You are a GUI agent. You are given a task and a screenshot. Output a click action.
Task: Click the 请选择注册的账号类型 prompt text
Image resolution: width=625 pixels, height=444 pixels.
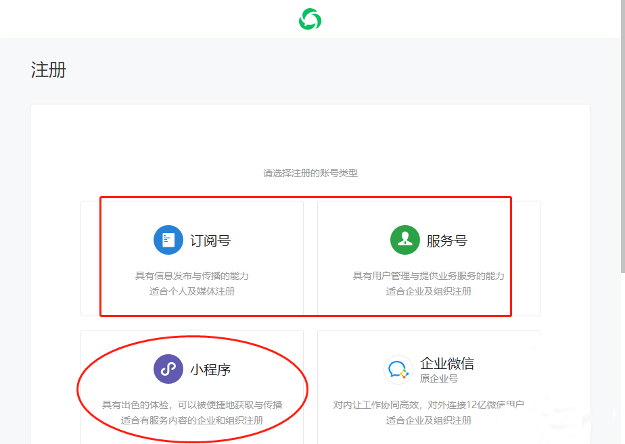click(x=310, y=173)
